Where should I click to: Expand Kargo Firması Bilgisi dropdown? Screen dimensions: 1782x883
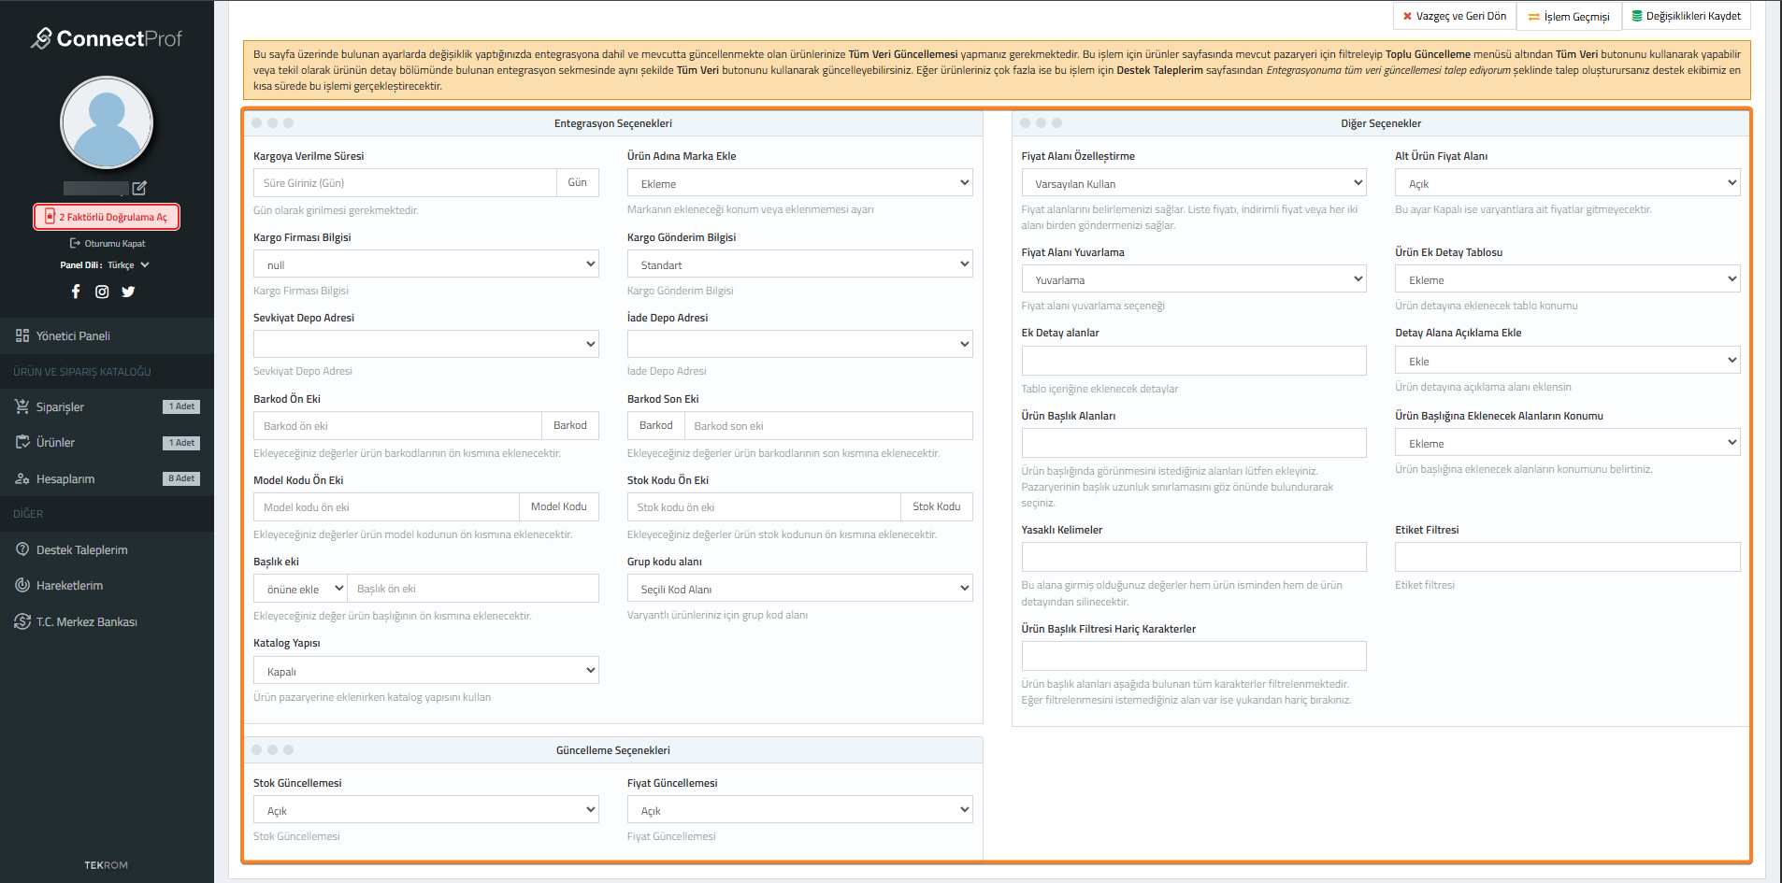point(425,264)
